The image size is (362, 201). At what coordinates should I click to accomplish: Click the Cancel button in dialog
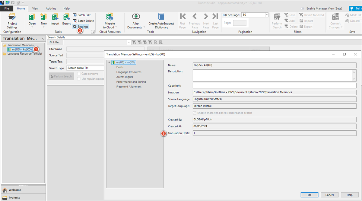329,195
